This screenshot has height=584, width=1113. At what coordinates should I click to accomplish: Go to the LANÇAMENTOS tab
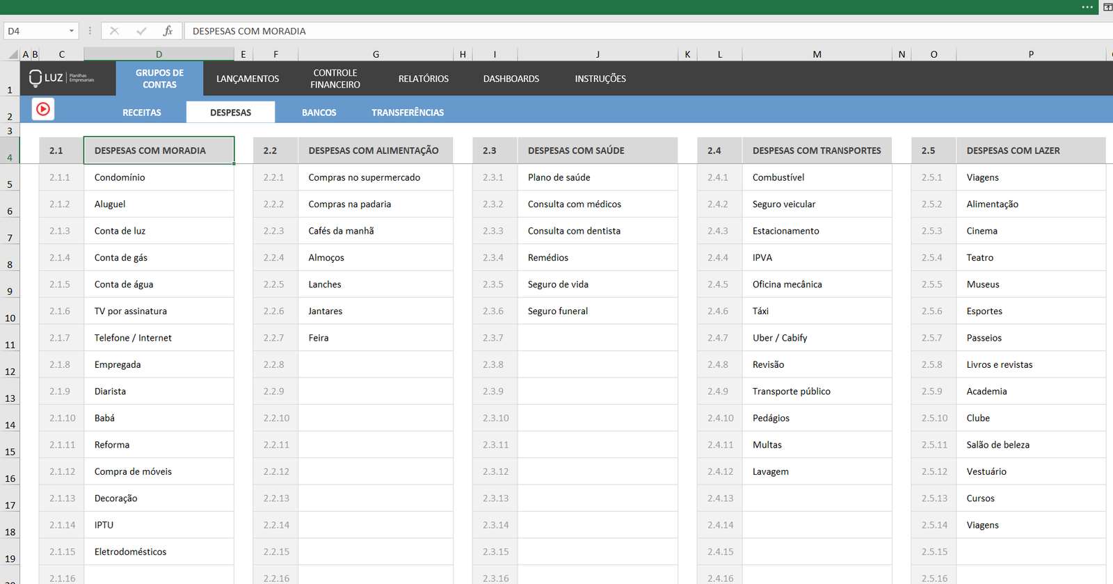pos(248,79)
